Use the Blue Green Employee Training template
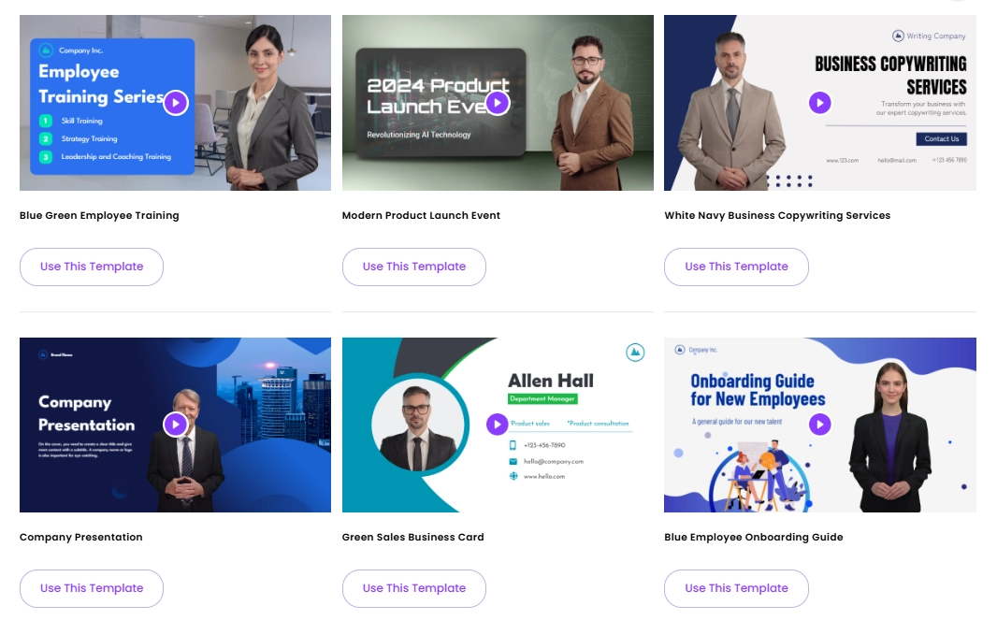 click(x=92, y=267)
